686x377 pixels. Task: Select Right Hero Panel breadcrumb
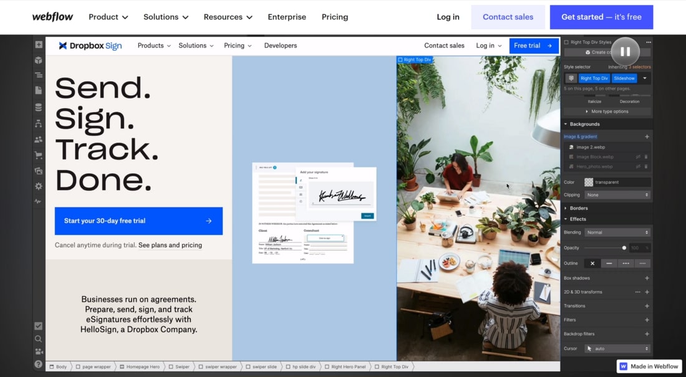[x=345, y=366]
